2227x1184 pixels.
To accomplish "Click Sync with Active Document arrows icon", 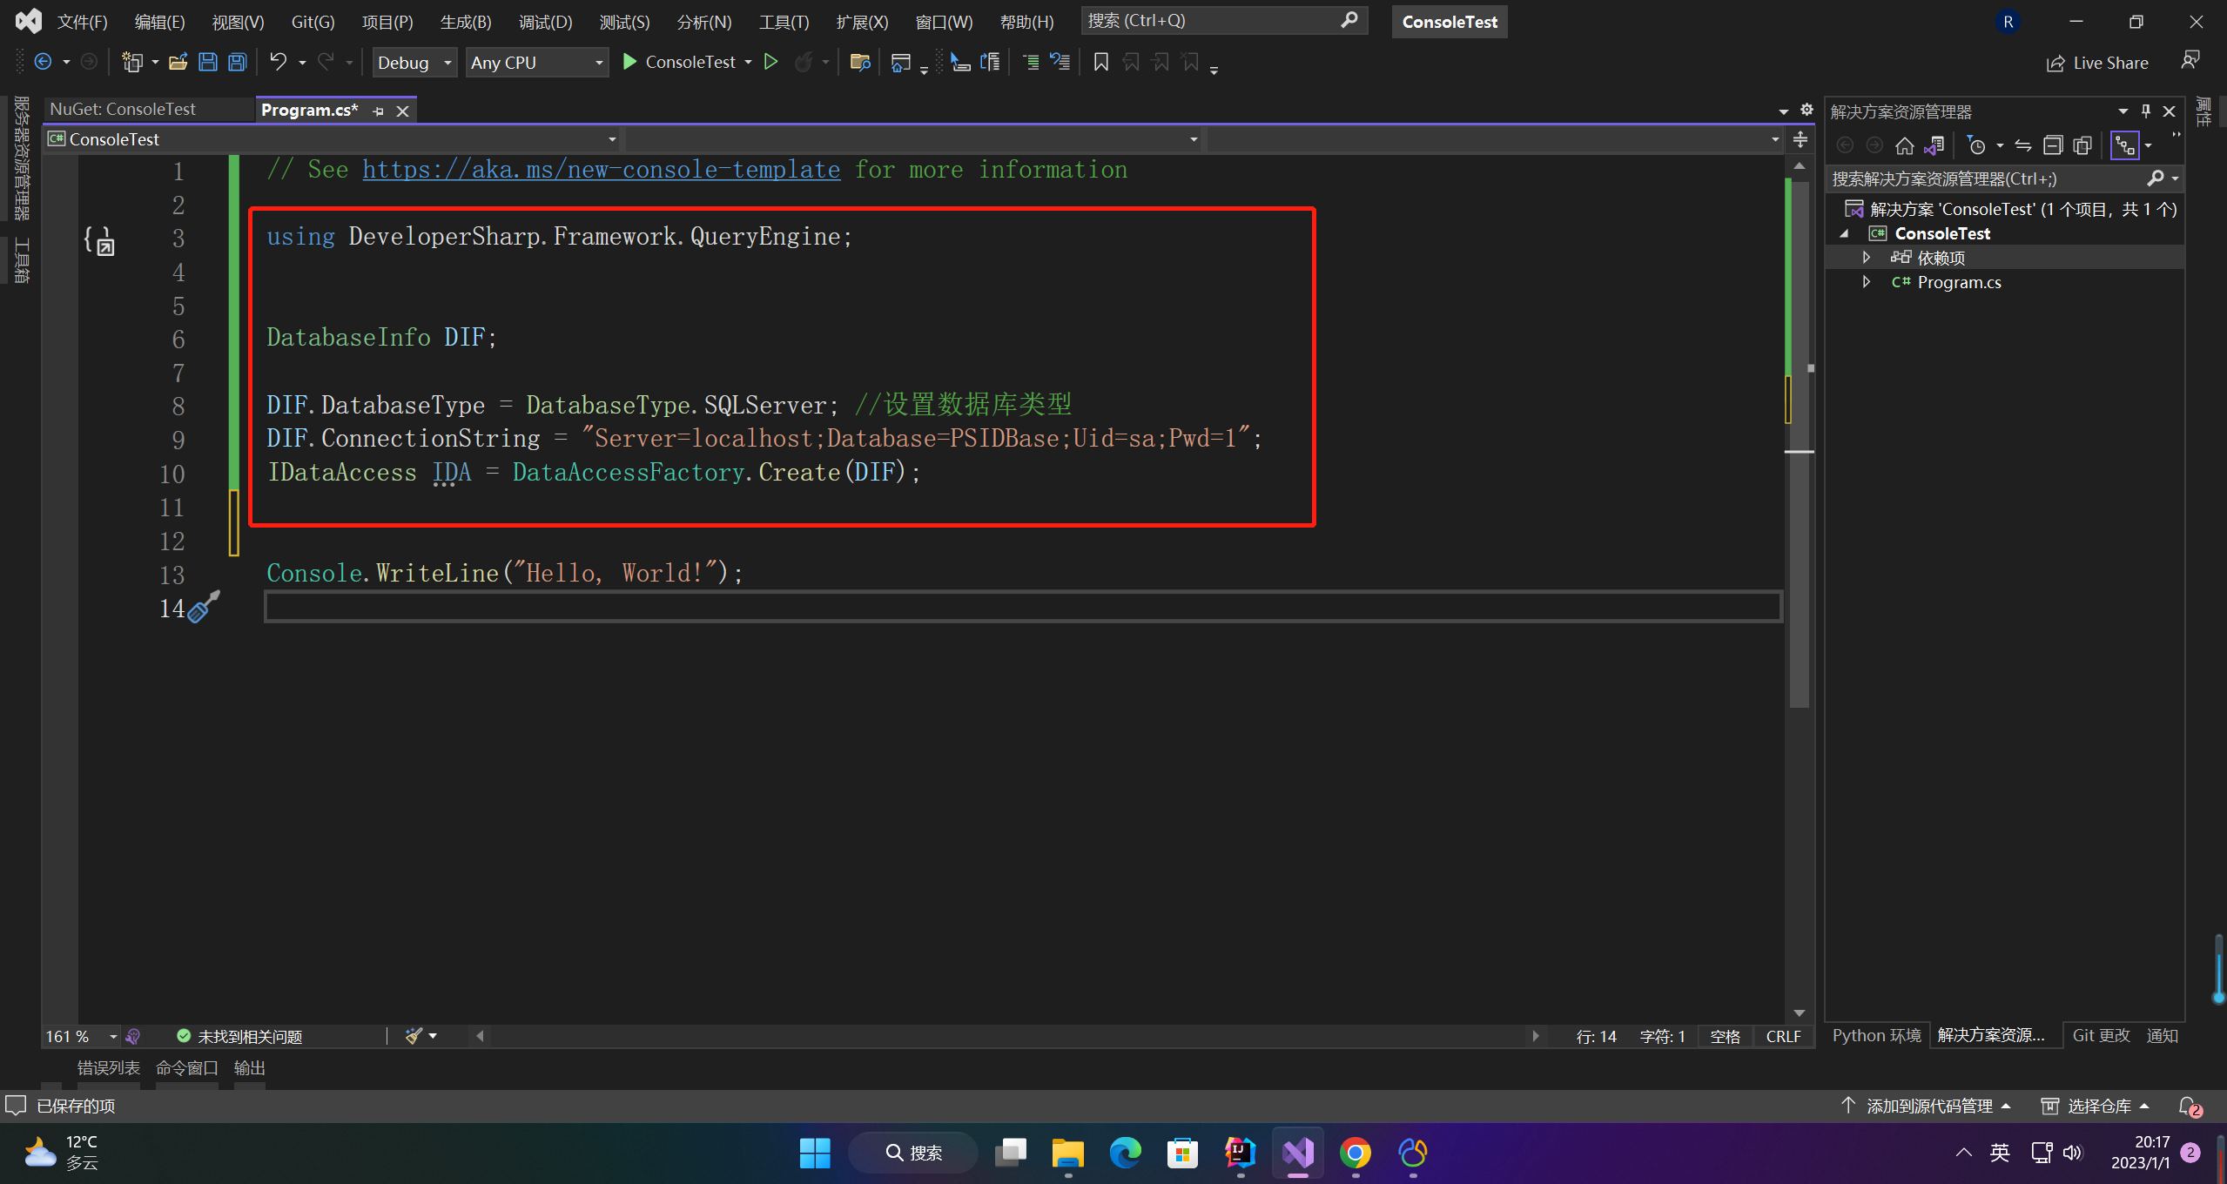I will click(x=2023, y=145).
